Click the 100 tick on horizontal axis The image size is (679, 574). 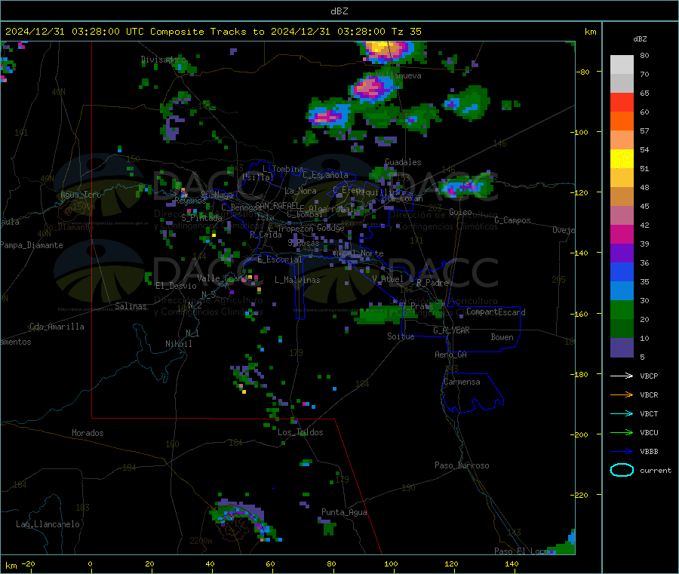pos(391,563)
